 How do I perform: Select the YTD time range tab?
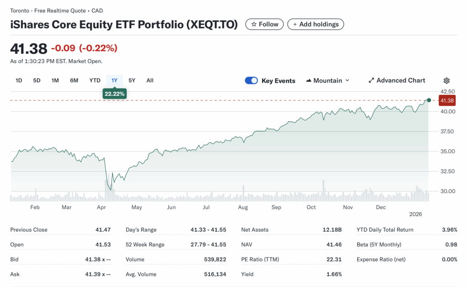(95, 80)
